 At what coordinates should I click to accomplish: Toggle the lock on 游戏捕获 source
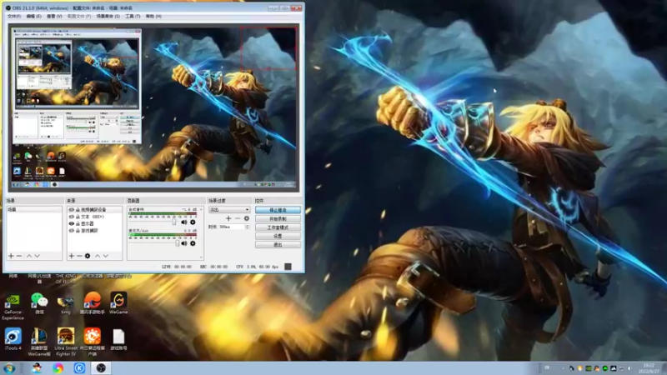[x=78, y=231]
